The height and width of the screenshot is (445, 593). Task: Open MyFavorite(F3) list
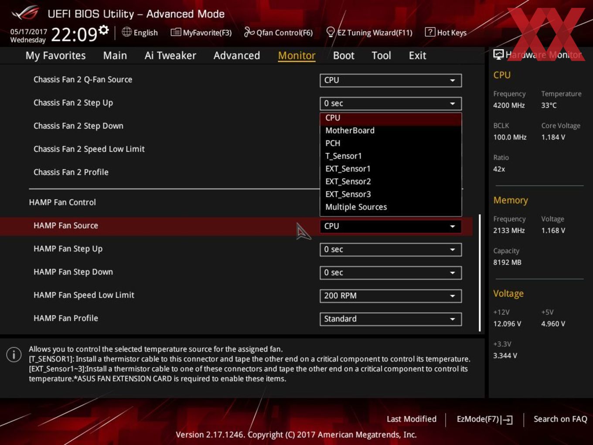coord(201,32)
